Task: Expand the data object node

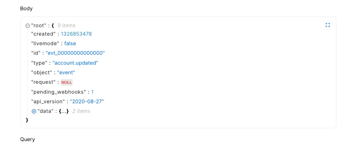Action: click(x=34, y=111)
